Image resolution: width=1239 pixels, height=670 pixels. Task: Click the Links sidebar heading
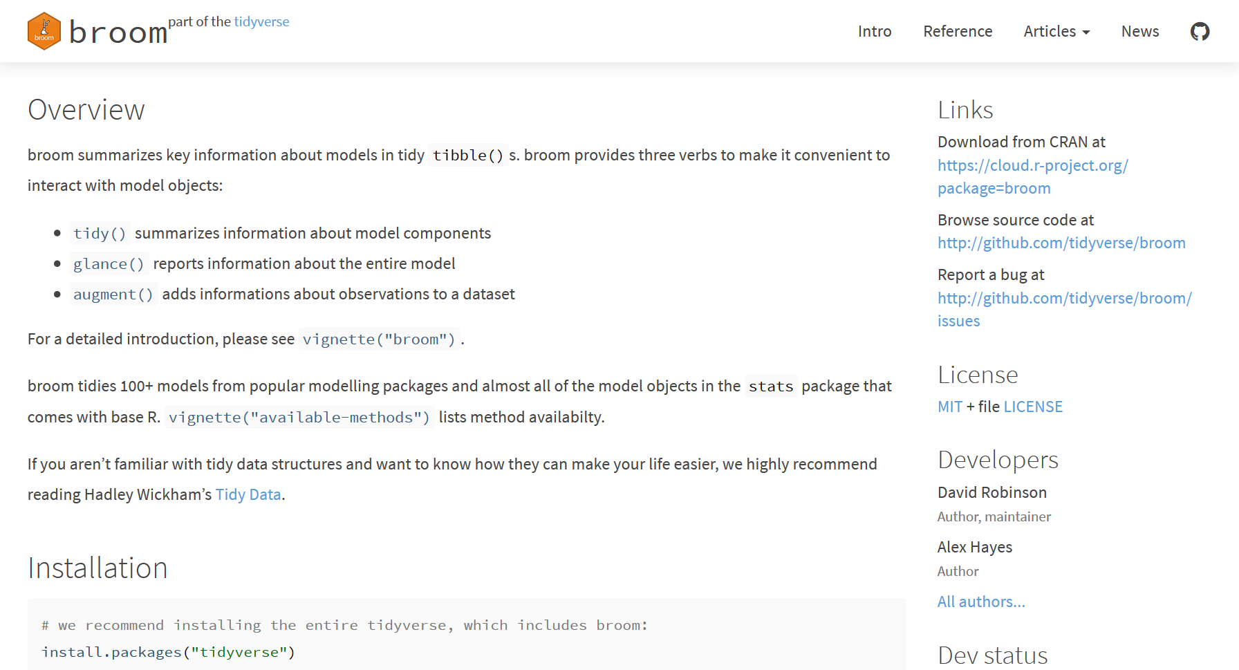pyautogui.click(x=965, y=110)
